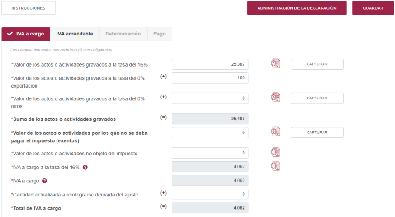Focus the cantidad actualizada a reintegrarse field
This screenshot has height=217, width=395.
point(210,194)
